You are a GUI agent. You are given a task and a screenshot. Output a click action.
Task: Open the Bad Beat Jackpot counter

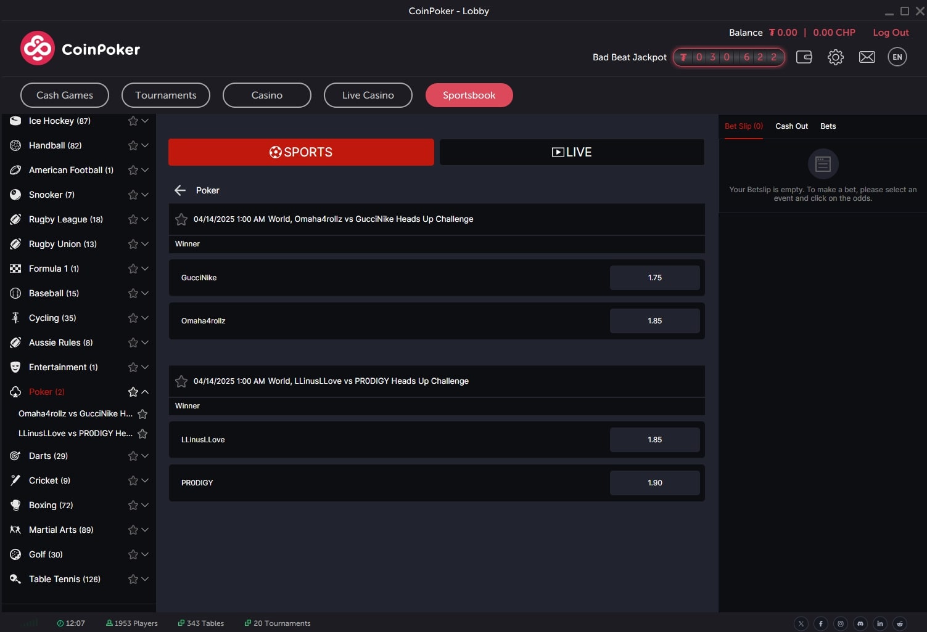[x=729, y=57]
